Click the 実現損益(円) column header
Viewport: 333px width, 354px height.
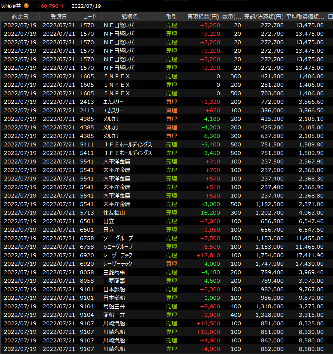(x=203, y=17)
